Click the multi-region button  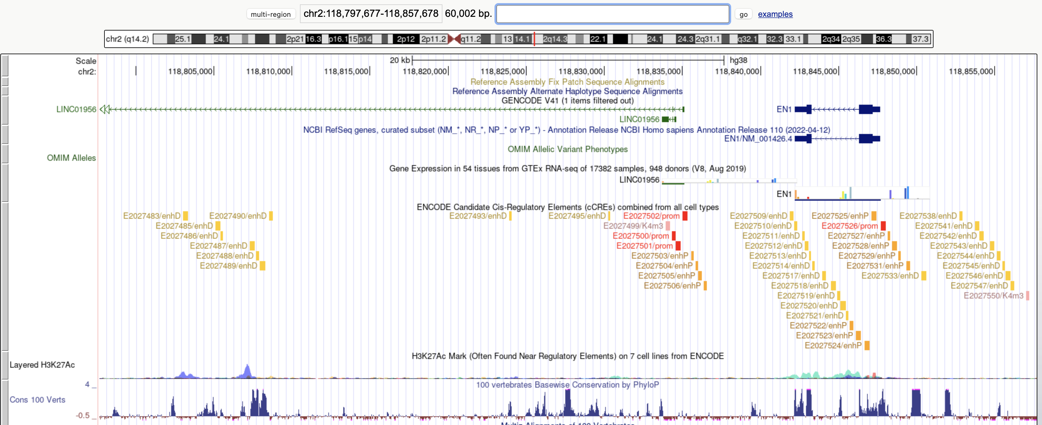[271, 14]
